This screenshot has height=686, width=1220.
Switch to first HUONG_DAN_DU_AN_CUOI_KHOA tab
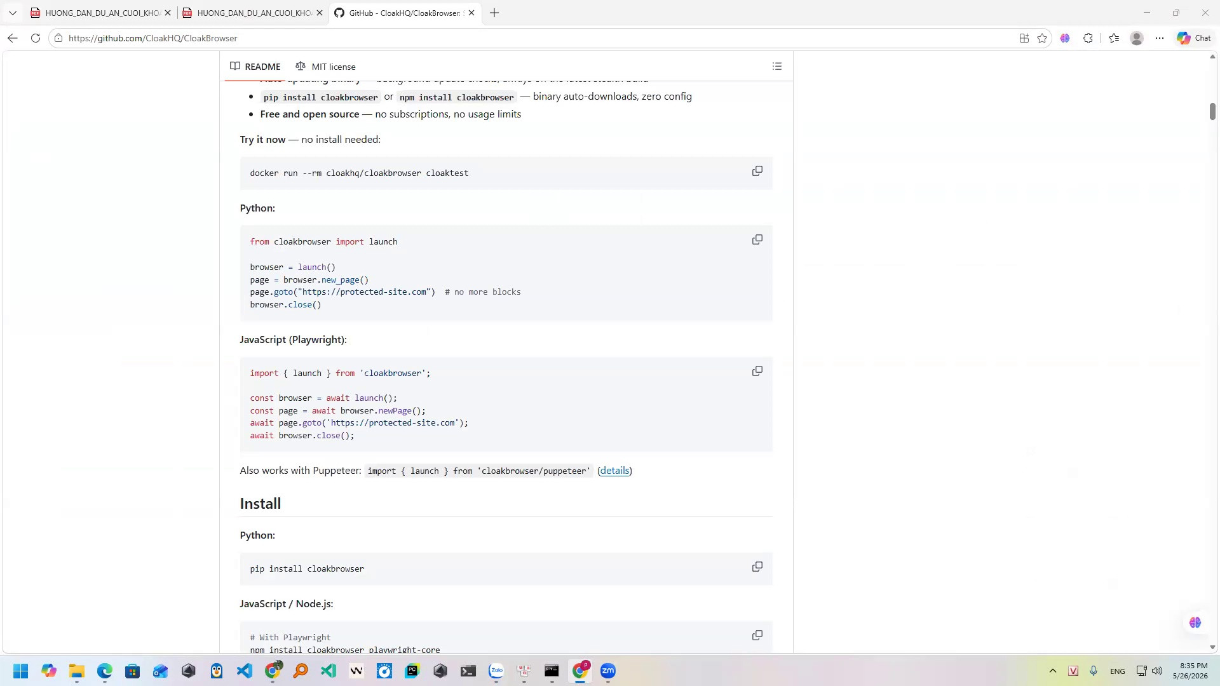pos(101,13)
